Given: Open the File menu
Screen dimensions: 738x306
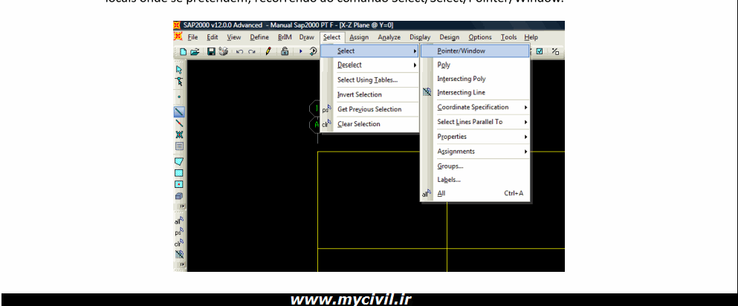Looking at the screenshot, I should coord(193,37).
